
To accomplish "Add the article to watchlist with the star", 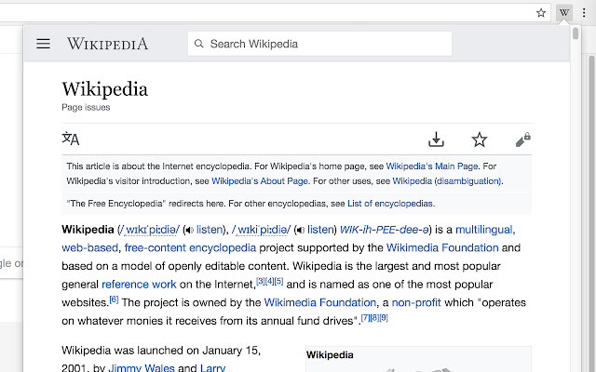I will click(480, 139).
